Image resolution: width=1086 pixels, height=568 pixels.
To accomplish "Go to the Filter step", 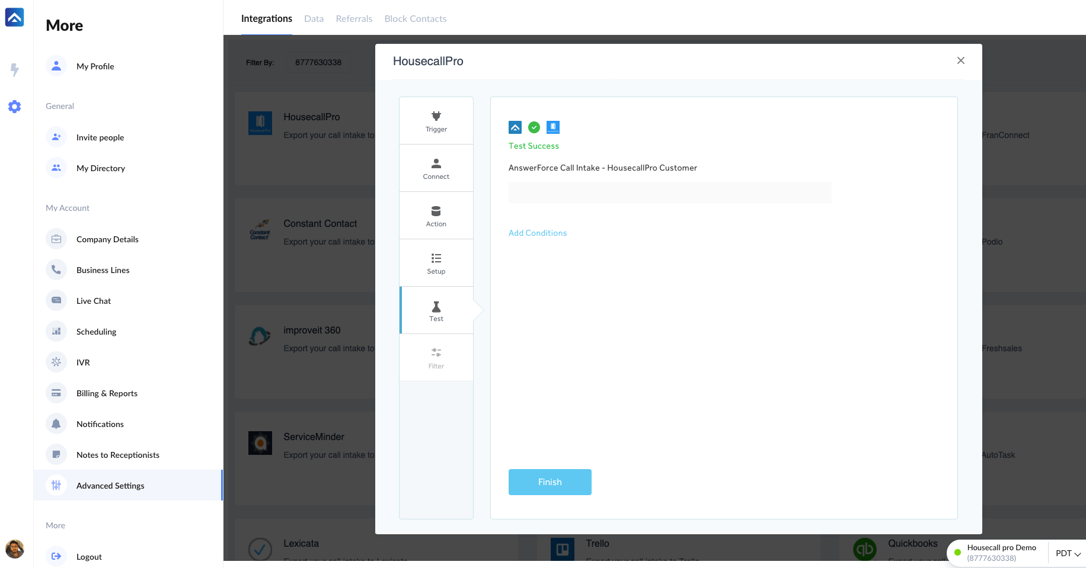I will 436,358.
